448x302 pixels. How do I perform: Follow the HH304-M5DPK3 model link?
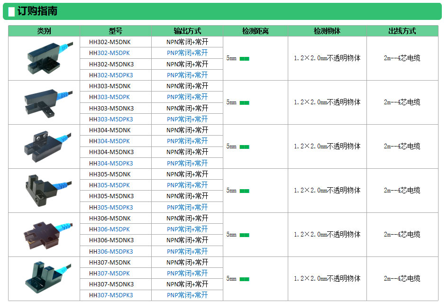(x=111, y=163)
